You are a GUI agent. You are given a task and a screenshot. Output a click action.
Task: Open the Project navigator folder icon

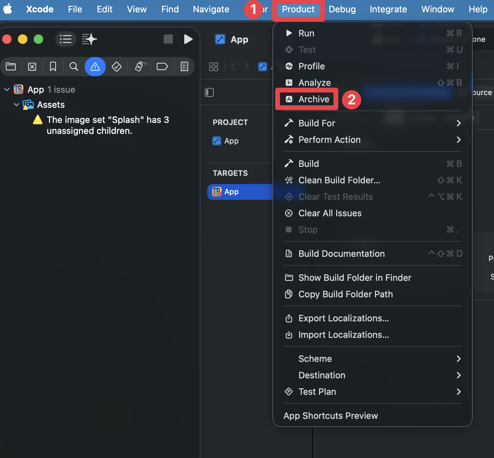(x=11, y=67)
